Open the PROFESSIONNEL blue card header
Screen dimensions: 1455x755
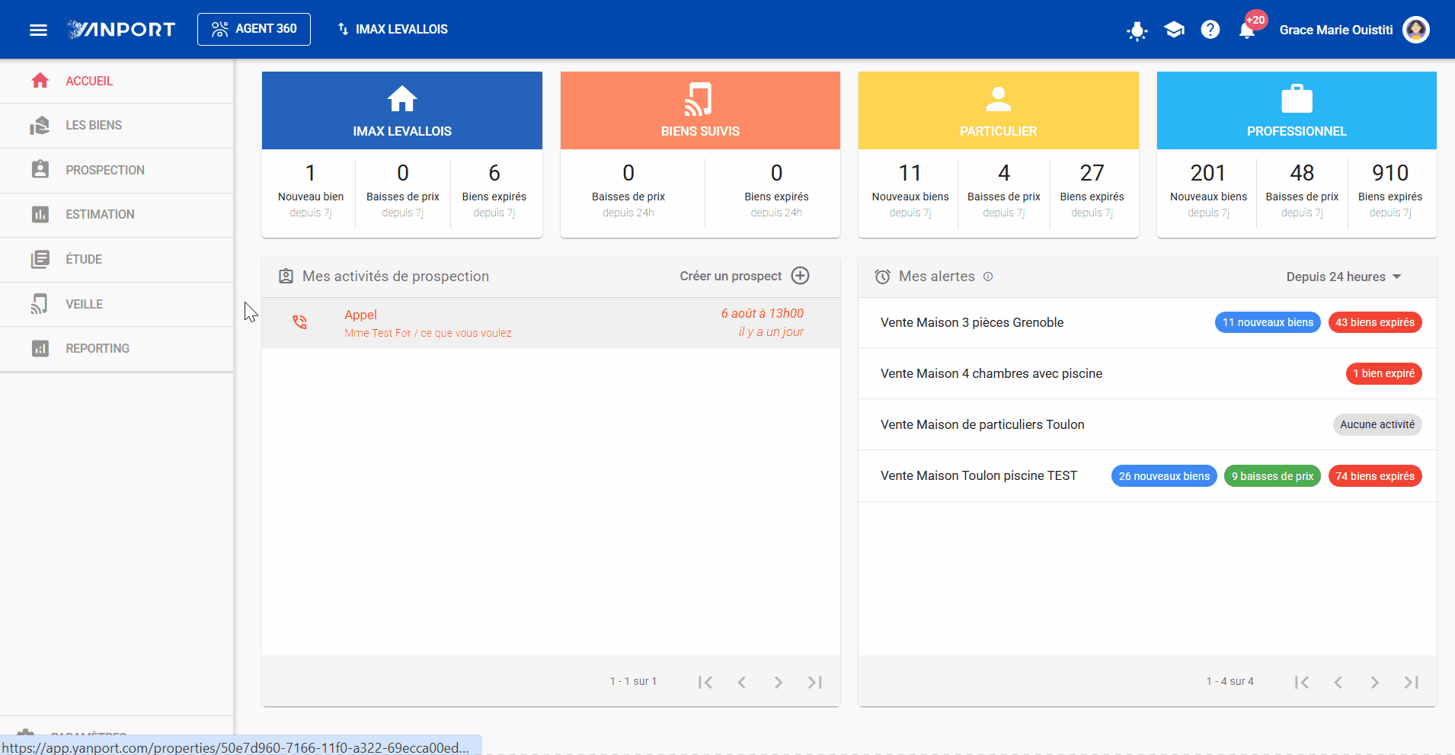pos(1297,110)
